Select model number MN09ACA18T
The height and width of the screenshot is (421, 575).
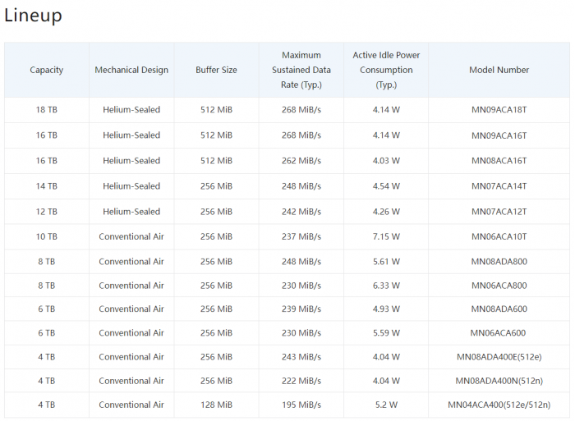(x=499, y=109)
